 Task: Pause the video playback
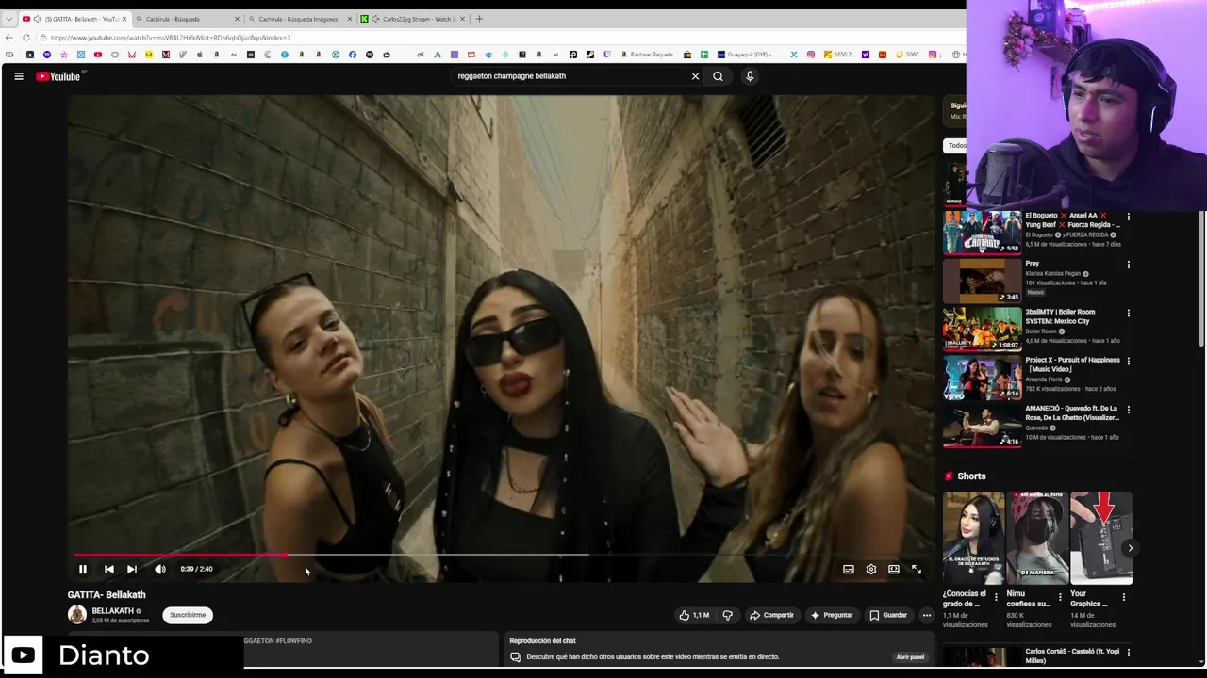(82, 569)
